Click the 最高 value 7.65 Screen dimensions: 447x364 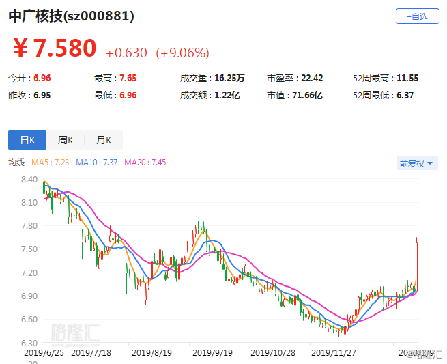pyautogui.click(x=128, y=79)
